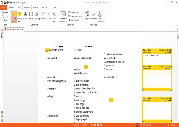Open the Pages panel icon at top of left sidebar

(x=1, y=30)
